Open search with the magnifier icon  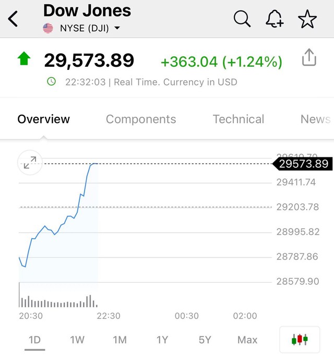(x=242, y=19)
